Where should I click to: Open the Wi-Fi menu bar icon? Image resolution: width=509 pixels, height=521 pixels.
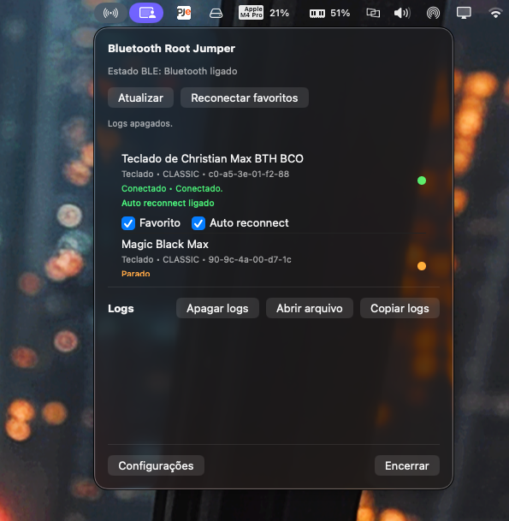[495, 13]
